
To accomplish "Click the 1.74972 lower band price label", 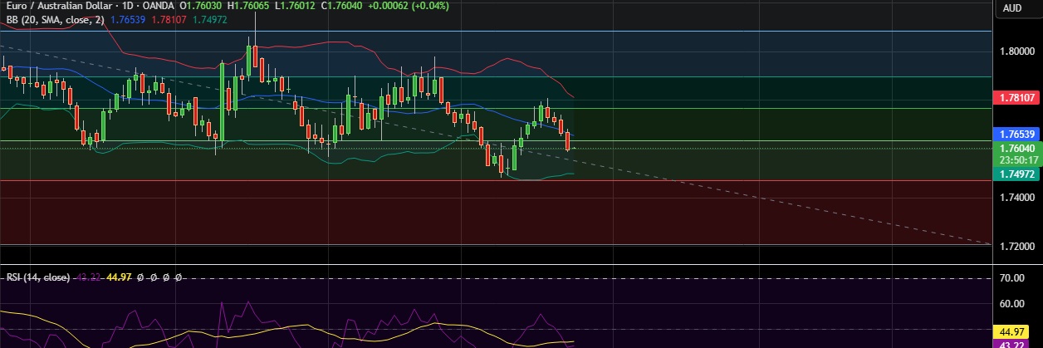I will [1015, 174].
